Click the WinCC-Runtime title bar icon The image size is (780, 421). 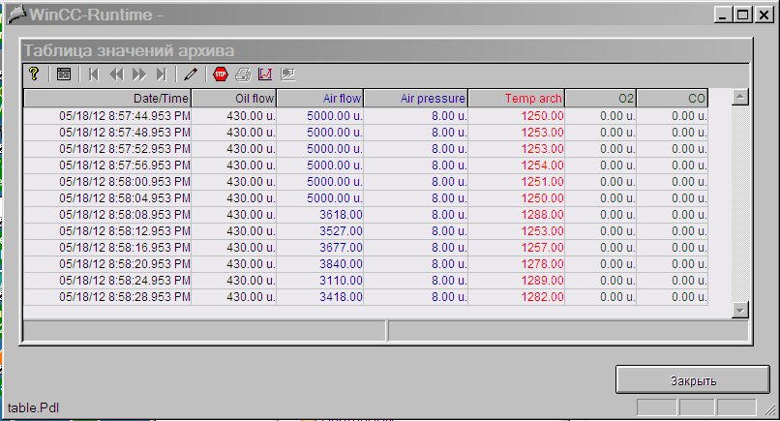pyautogui.click(x=16, y=15)
